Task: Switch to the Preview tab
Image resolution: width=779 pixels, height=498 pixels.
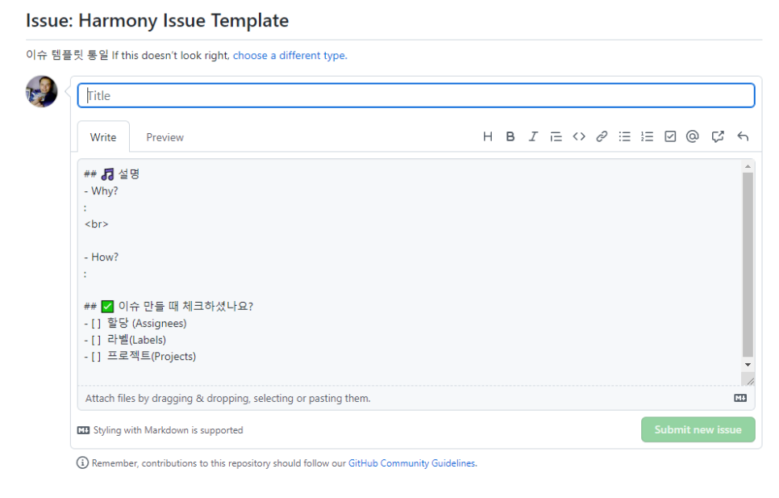Action: coord(165,137)
